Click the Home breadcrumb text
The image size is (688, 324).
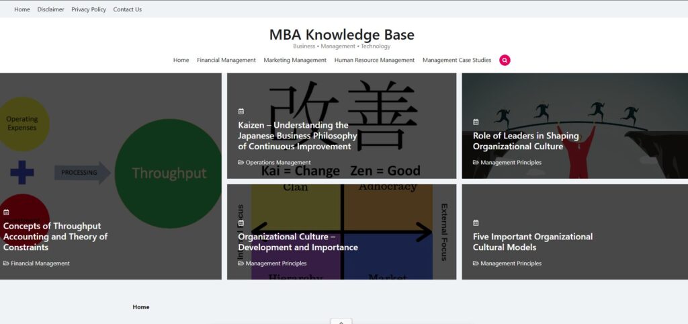tap(141, 307)
